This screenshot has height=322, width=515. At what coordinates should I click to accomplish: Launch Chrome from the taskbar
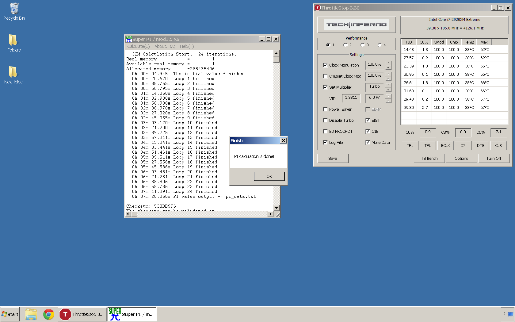coord(48,314)
